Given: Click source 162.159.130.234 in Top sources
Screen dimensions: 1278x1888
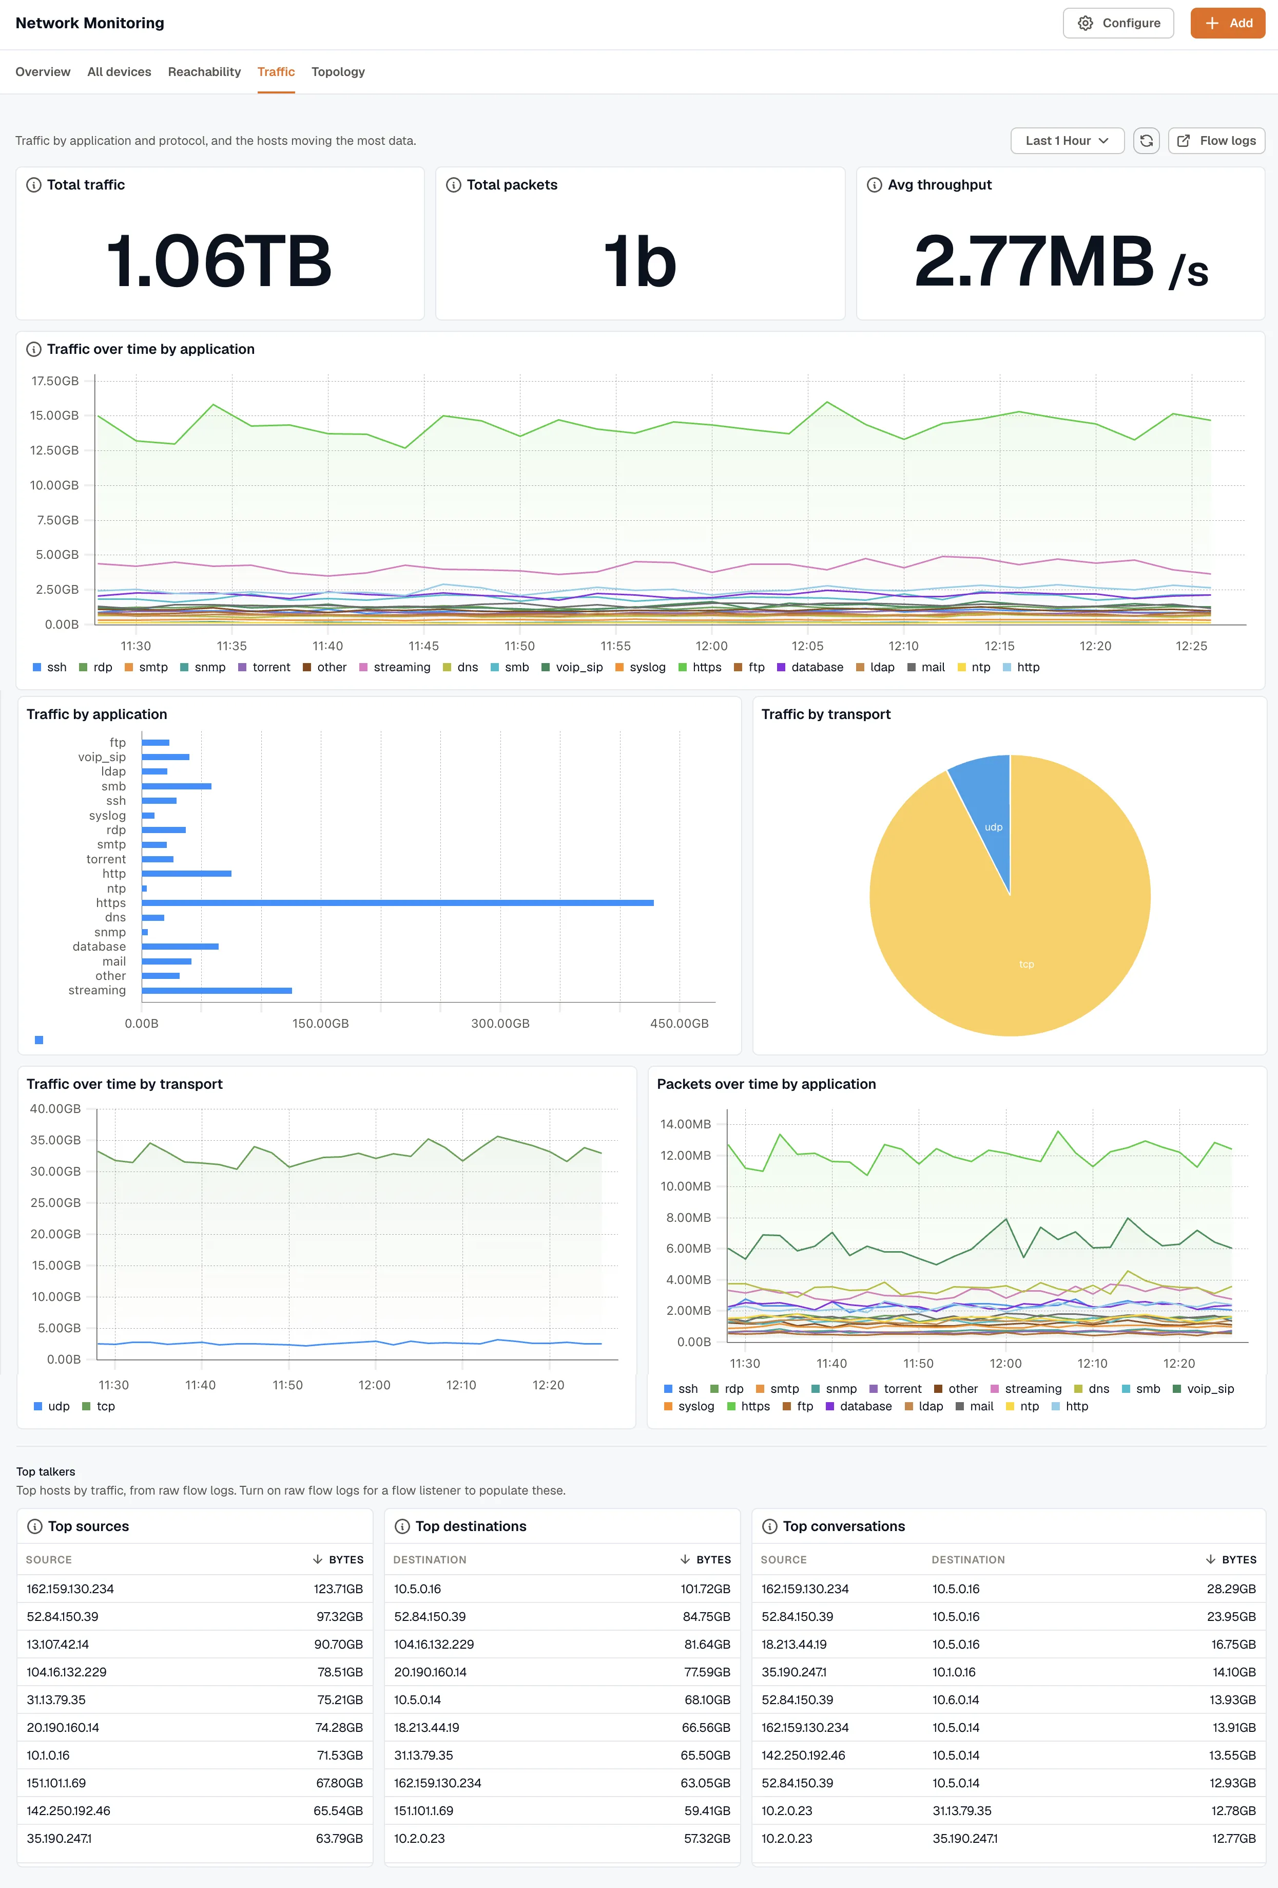Looking at the screenshot, I should (71, 1589).
